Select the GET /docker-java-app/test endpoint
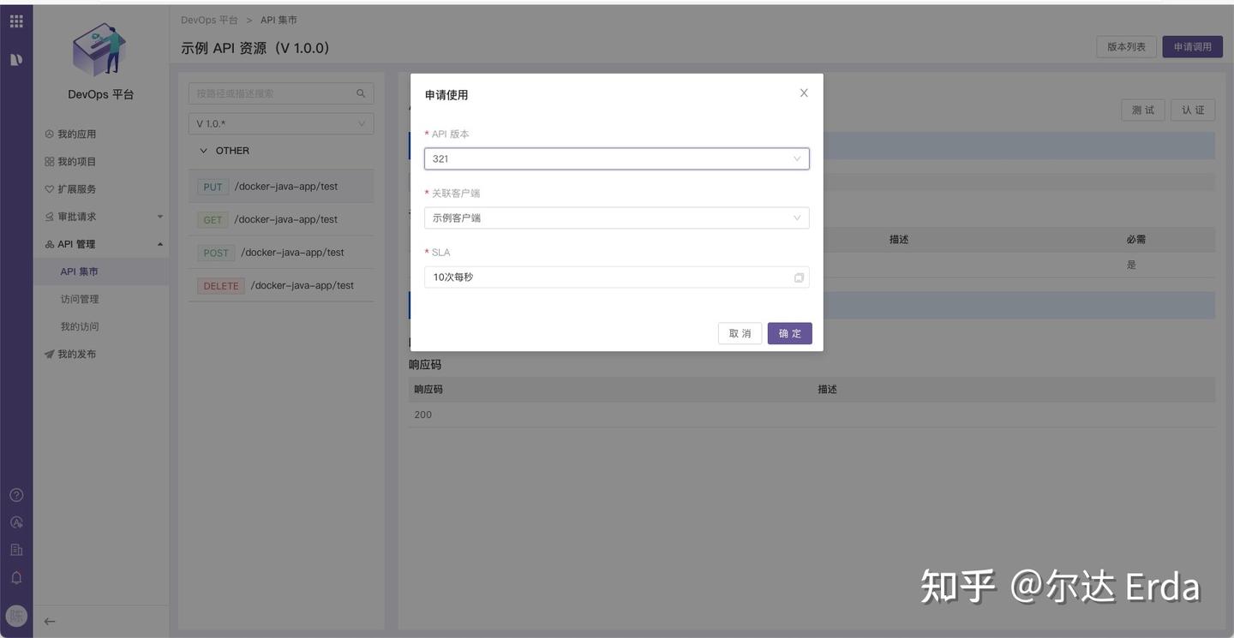Screen dimensions: 1234x638 [281, 219]
